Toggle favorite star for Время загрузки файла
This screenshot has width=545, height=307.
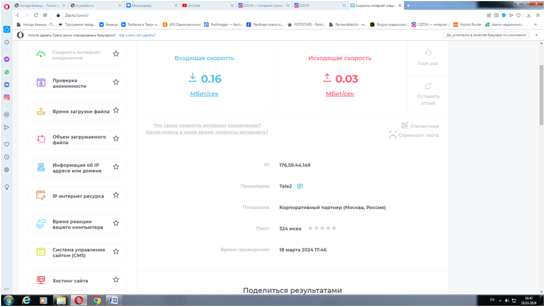click(116, 111)
